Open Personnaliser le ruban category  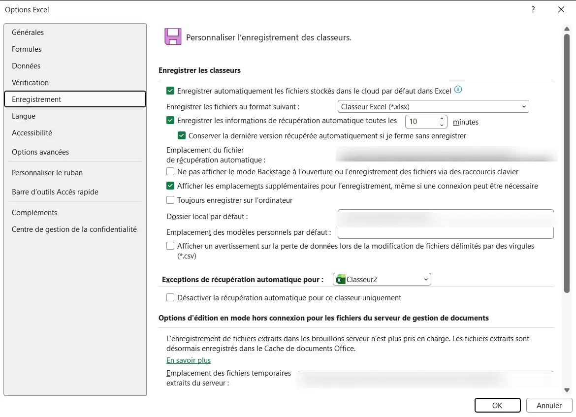(75, 173)
